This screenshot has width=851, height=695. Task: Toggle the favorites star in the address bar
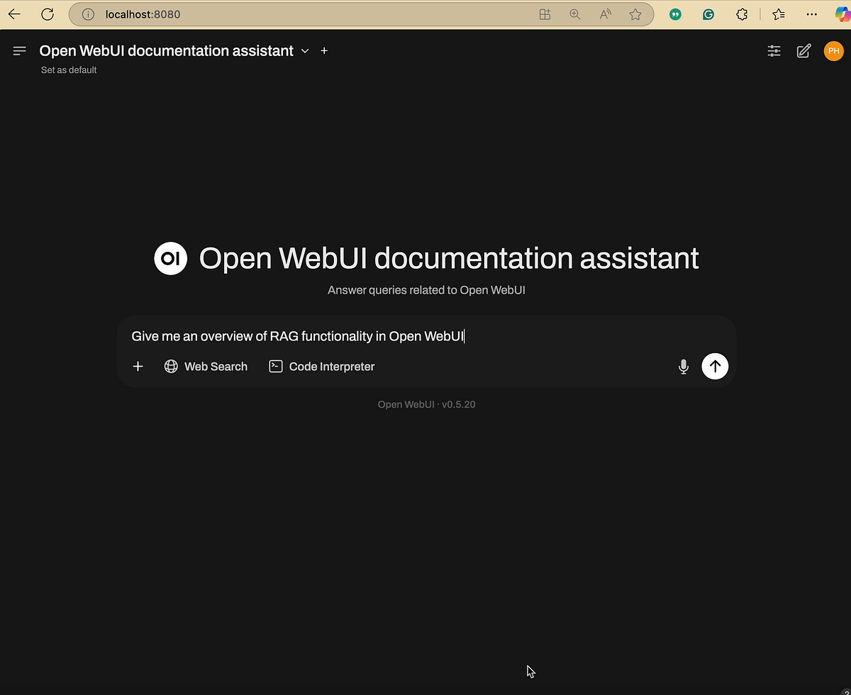635,14
